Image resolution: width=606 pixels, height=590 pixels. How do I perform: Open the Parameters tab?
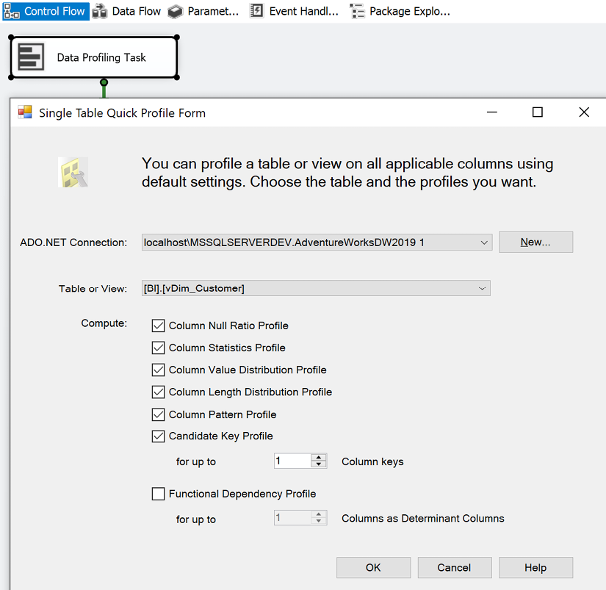click(203, 11)
